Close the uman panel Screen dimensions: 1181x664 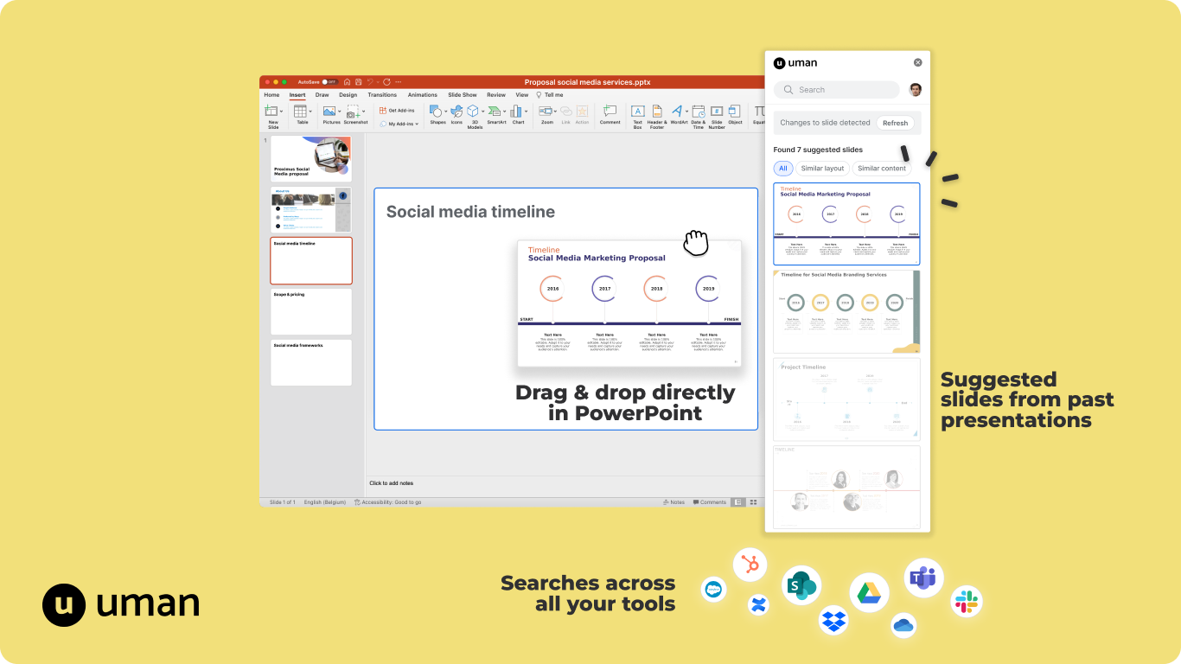coord(918,62)
